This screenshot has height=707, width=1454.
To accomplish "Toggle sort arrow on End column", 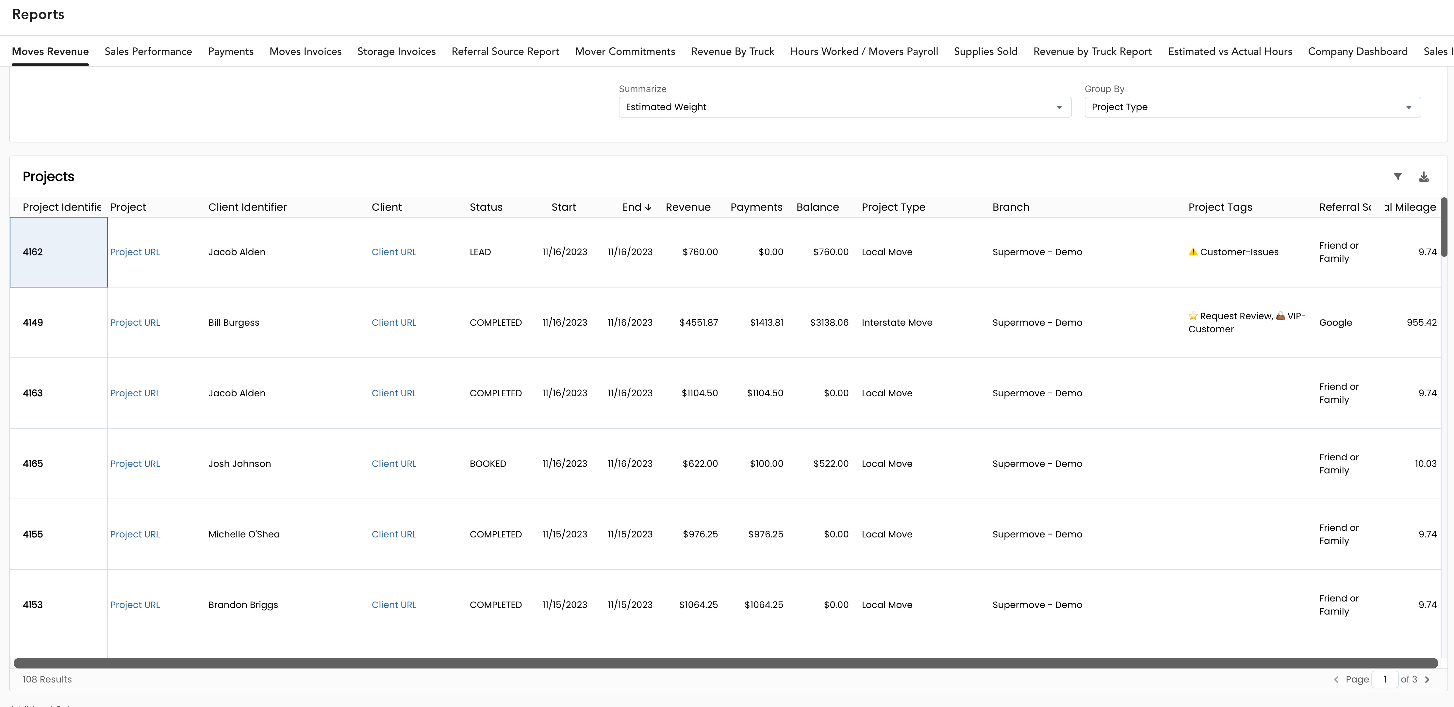I will pos(648,207).
